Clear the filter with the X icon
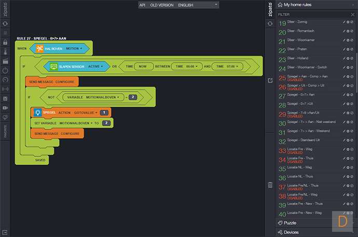Image resolution: width=358 pixels, height=237 pixels. click(x=353, y=14)
